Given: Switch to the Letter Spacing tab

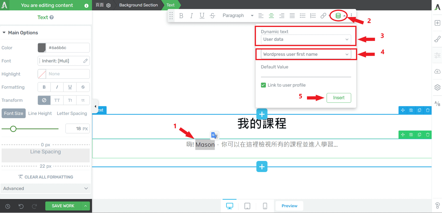Looking at the screenshot, I should (x=72, y=113).
